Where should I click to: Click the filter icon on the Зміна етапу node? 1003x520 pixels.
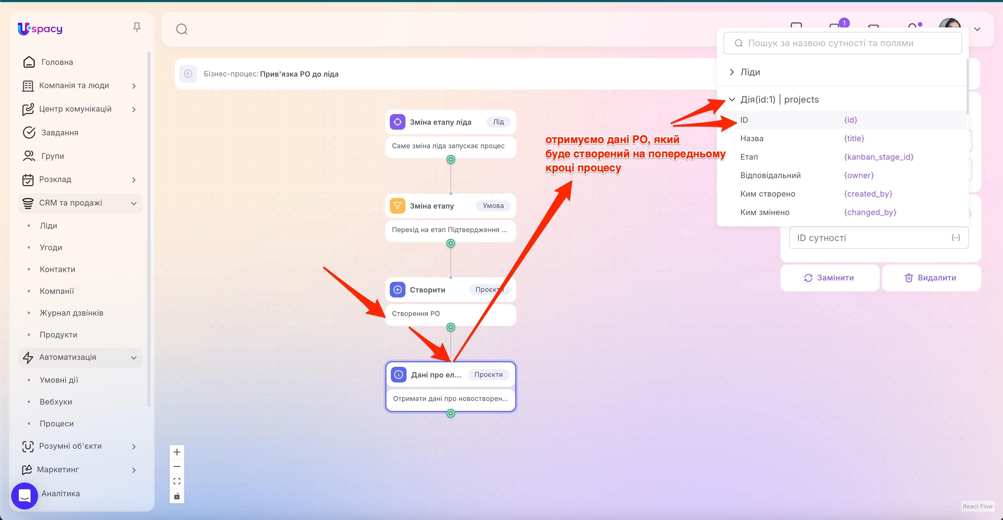398,205
